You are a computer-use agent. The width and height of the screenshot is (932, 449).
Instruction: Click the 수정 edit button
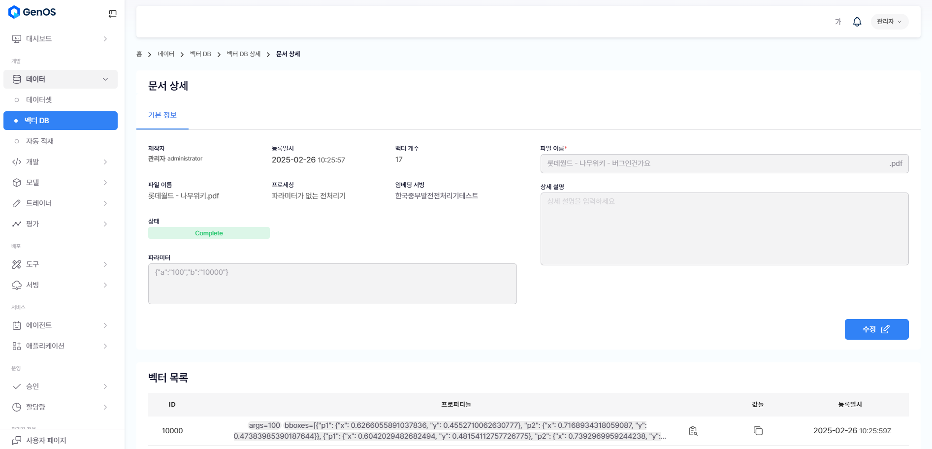click(x=876, y=329)
